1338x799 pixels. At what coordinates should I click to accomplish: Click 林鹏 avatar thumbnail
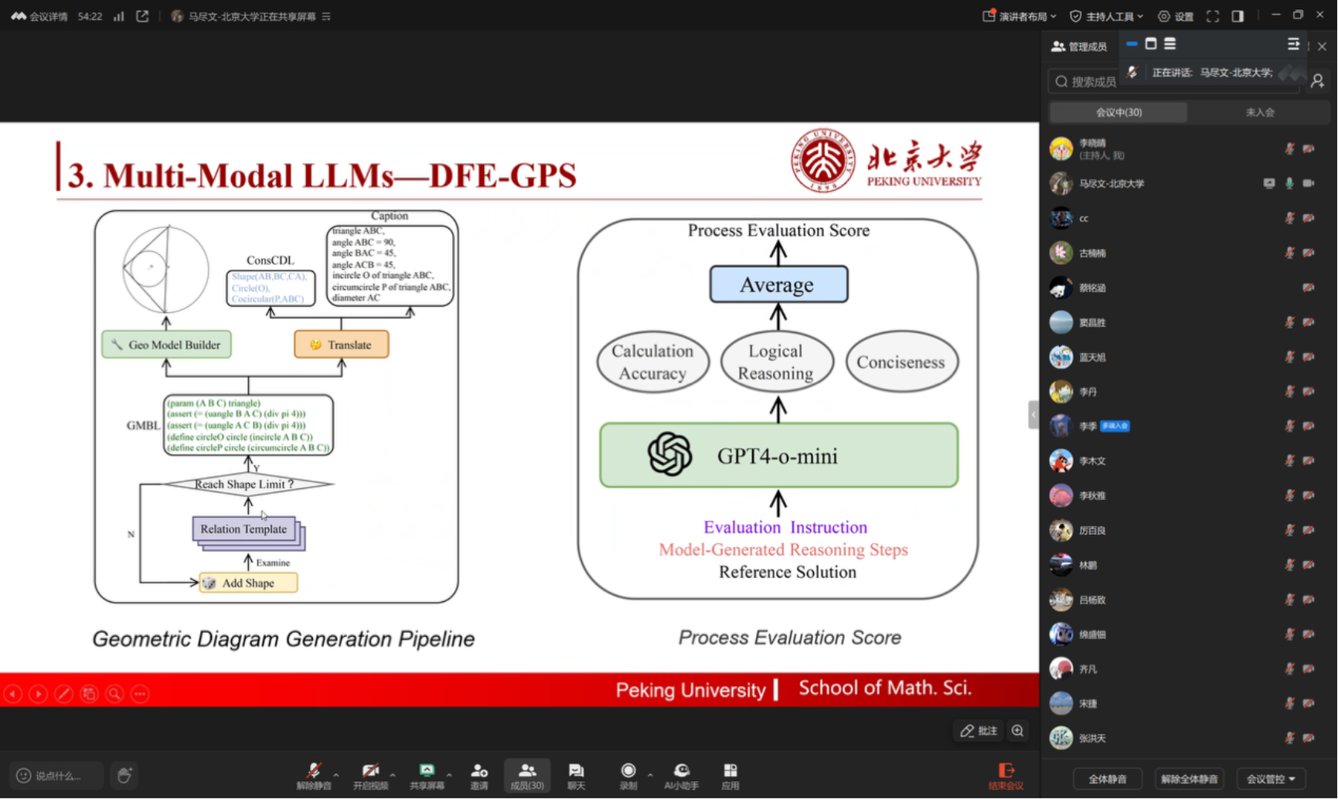click(x=1061, y=565)
